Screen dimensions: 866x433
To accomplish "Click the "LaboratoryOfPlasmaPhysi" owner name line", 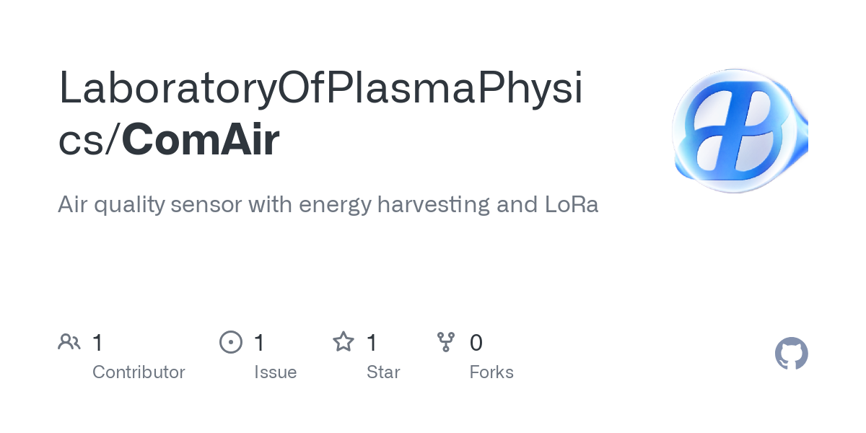I will [x=320, y=88].
